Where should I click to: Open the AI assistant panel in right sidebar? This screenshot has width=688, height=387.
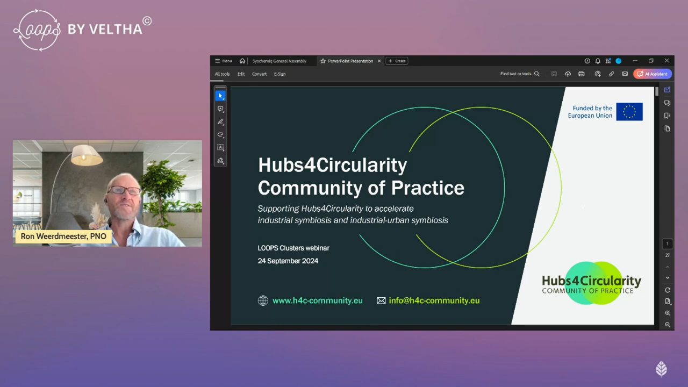tap(667, 90)
